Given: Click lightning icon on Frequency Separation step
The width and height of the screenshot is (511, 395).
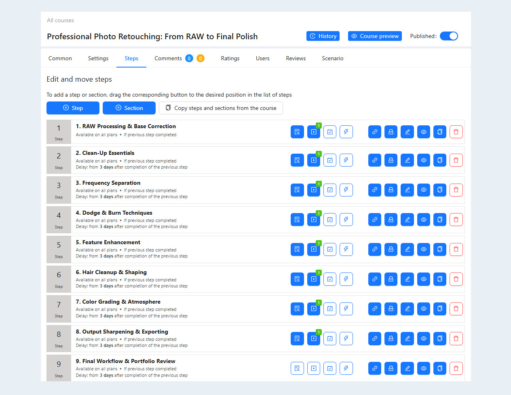Looking at the screenshot, I should (x=346, y=190).
